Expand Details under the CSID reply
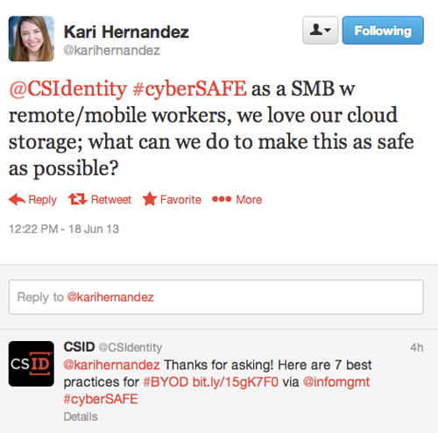 (x=81, y=416)
